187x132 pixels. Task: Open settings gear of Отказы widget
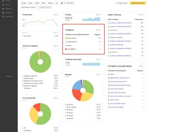[97, 15]
